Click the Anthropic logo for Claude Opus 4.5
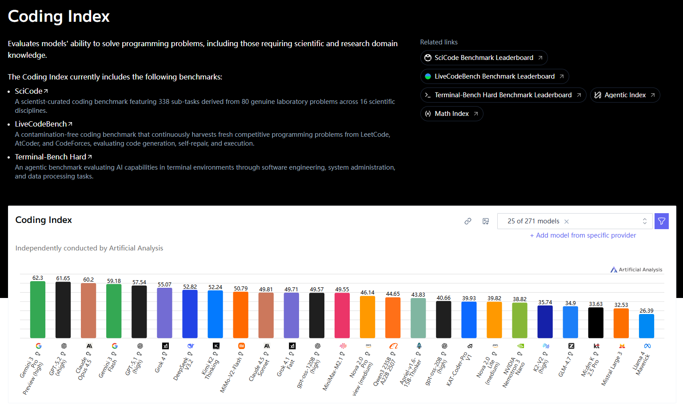 click(x=89, y=346)
